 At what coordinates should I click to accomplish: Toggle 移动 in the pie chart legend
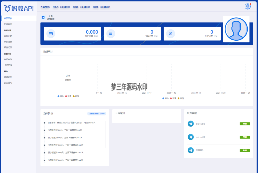(60, 96)
